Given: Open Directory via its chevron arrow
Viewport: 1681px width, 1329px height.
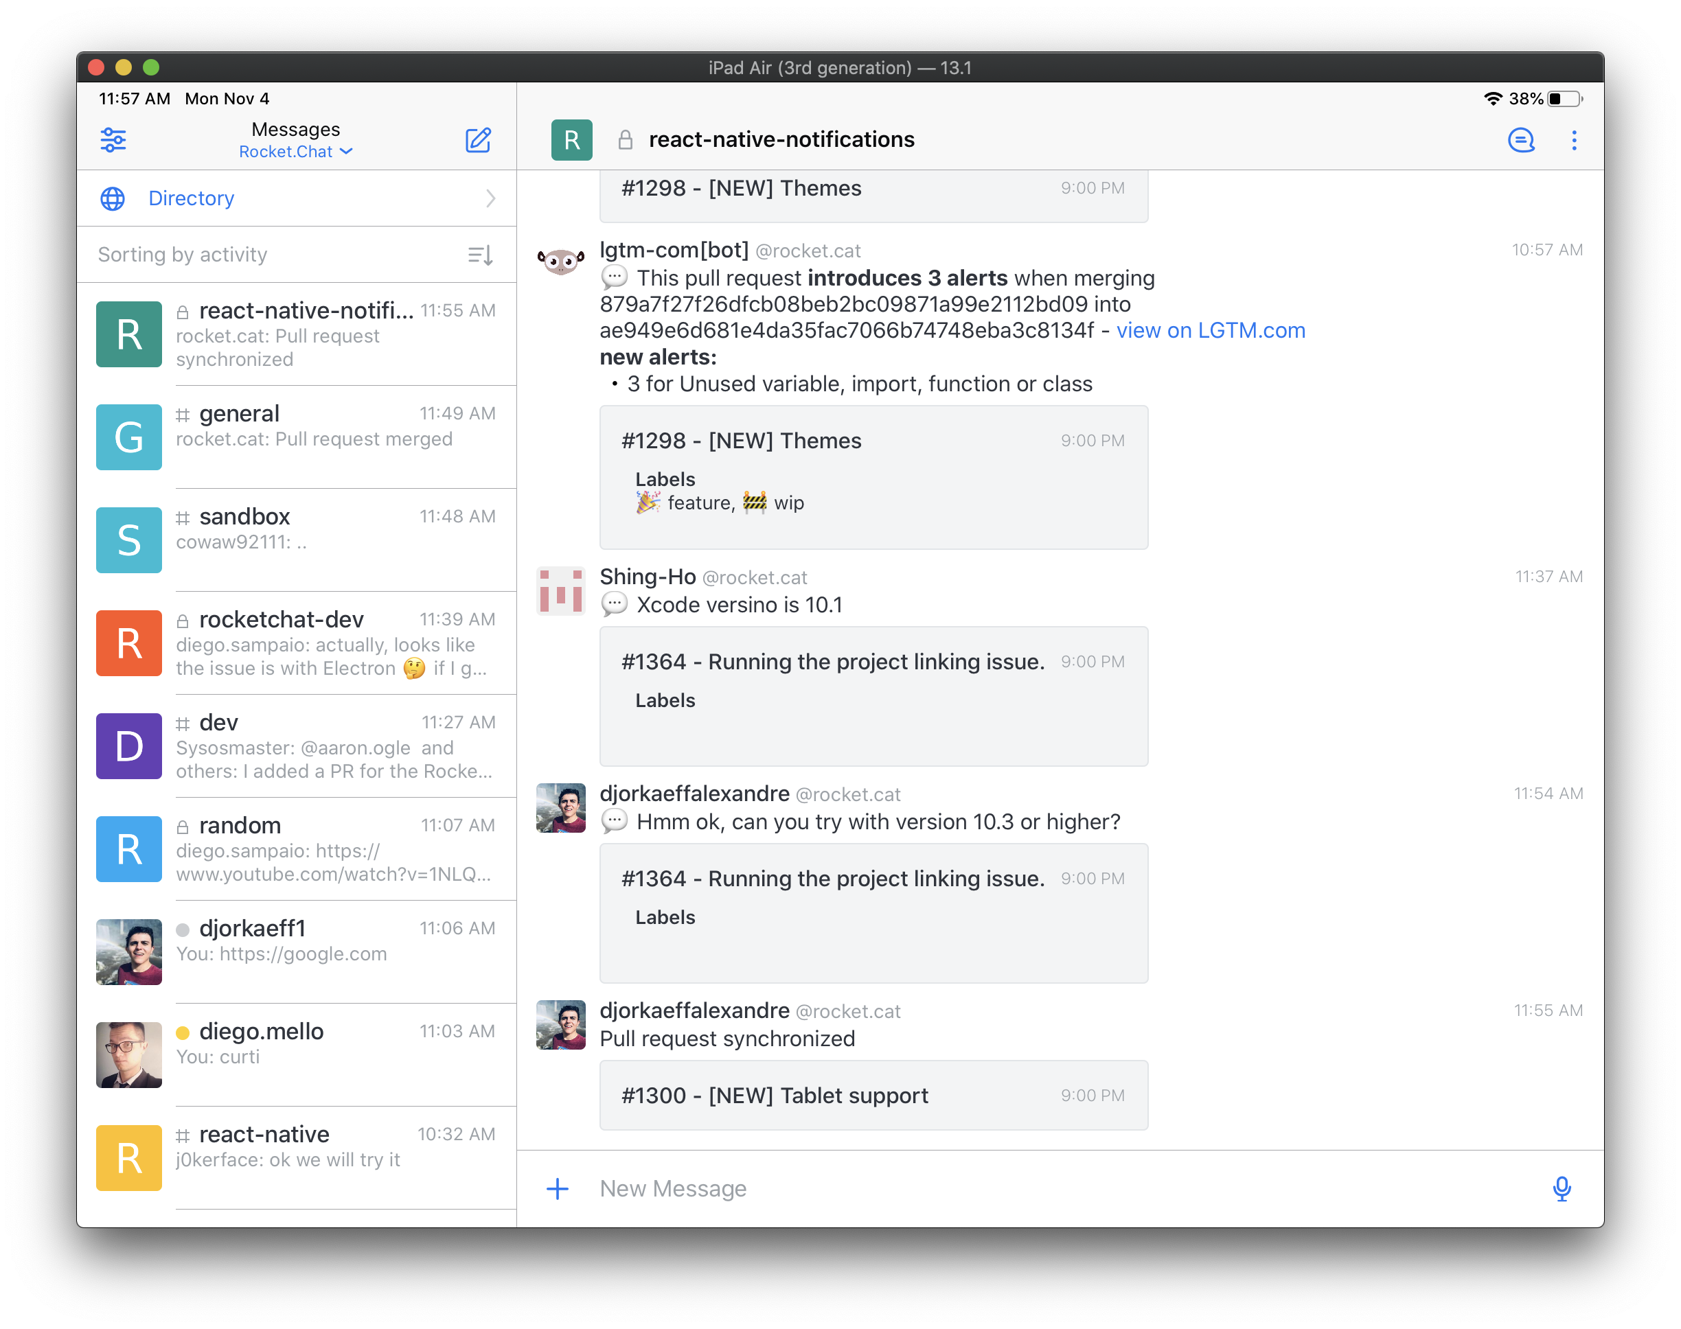Looking at the screenshot, I should click(490, 198).
